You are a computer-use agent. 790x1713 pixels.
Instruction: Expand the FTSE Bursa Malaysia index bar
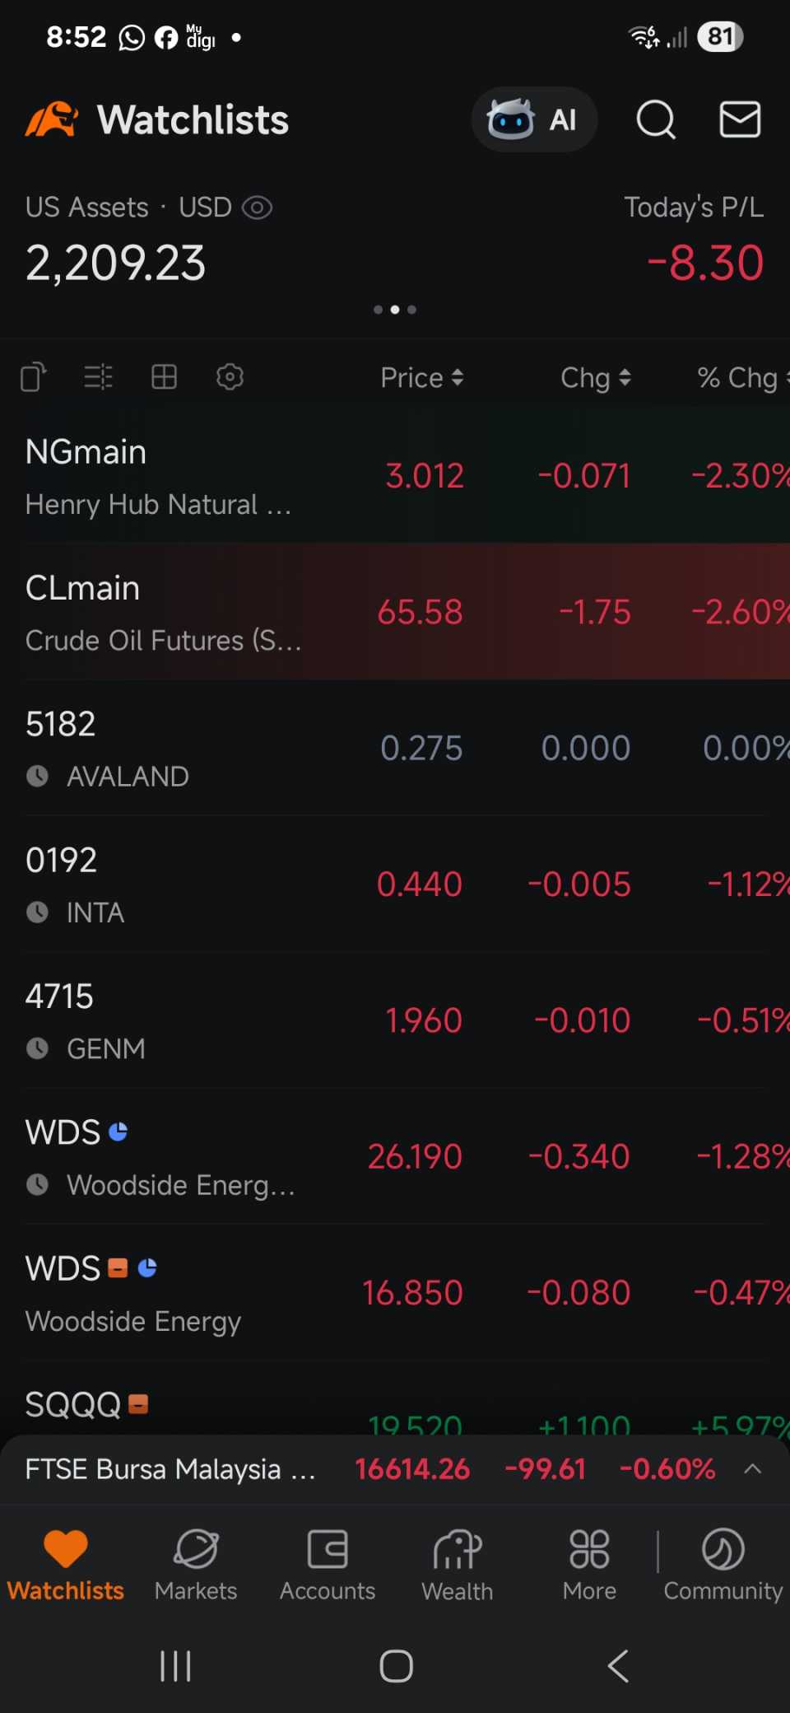click(x=395, y=1469)
